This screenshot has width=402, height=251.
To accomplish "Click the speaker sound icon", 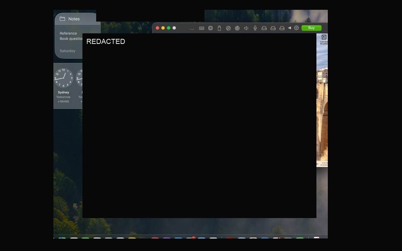I will click(x=246, y=28).
